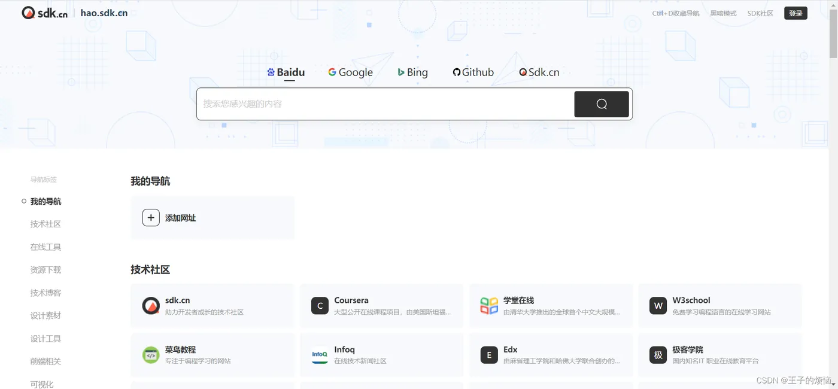Click text 免费学习编程语言的在线学习网站
This screenshot has width=838, height=389.
coord(722,312)
